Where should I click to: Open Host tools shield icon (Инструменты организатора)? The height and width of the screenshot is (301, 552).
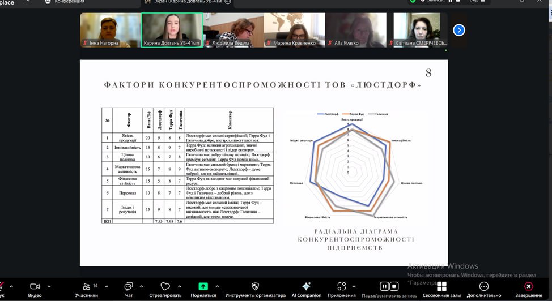point(255,287)
